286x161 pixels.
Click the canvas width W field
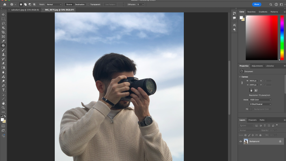(253, 81)
